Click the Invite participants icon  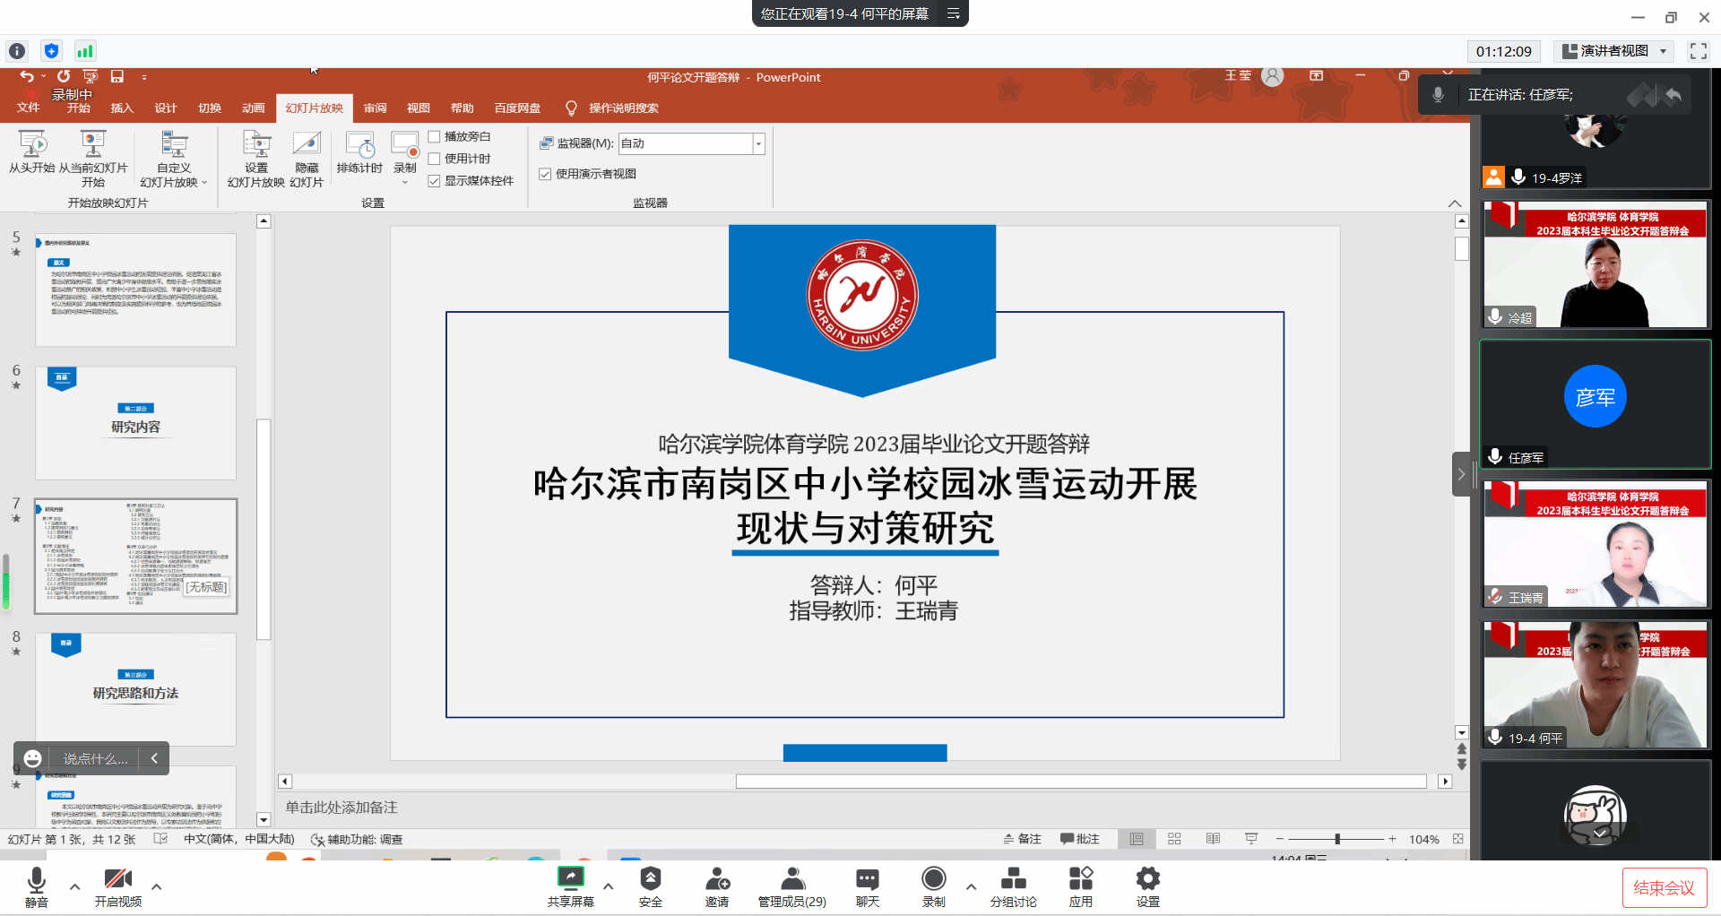click(x=717, y=878)
